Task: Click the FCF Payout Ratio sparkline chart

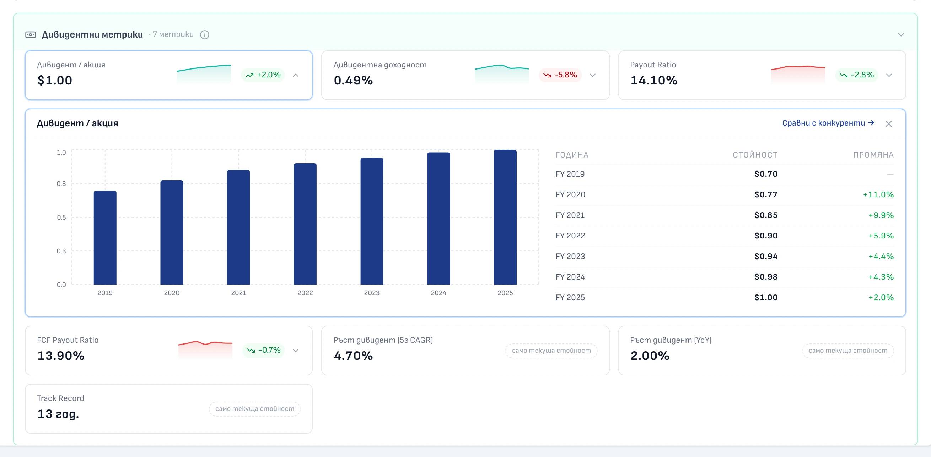Action: [205, 350]
